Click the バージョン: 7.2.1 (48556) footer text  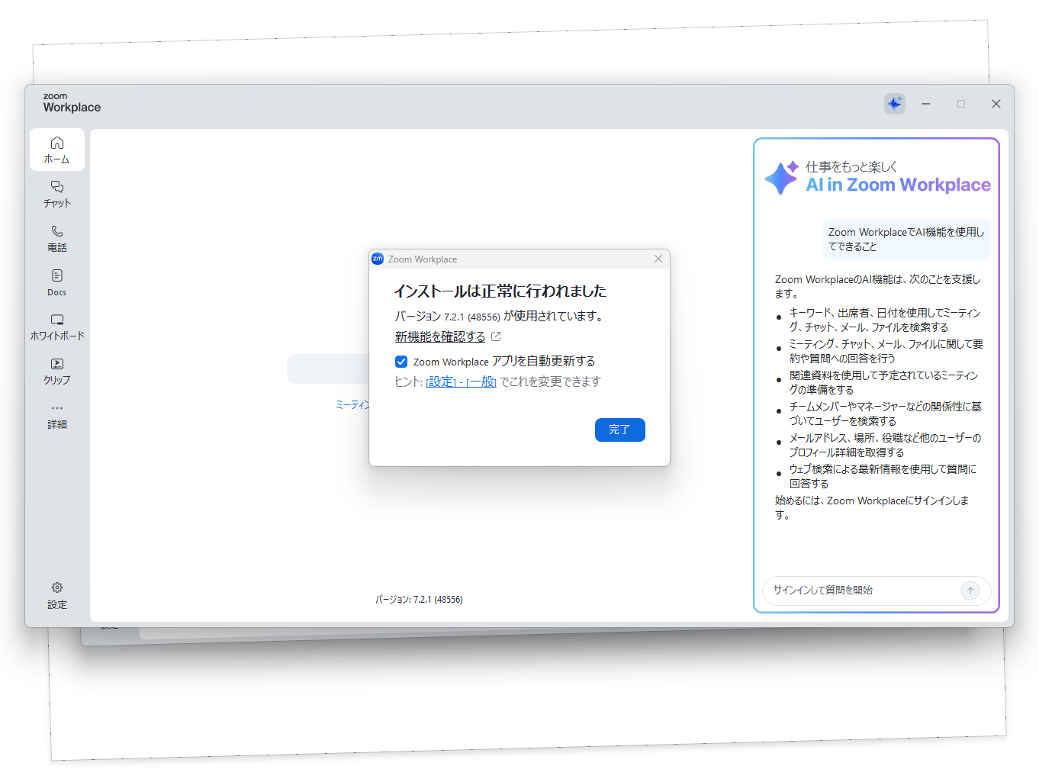point(419,600)
